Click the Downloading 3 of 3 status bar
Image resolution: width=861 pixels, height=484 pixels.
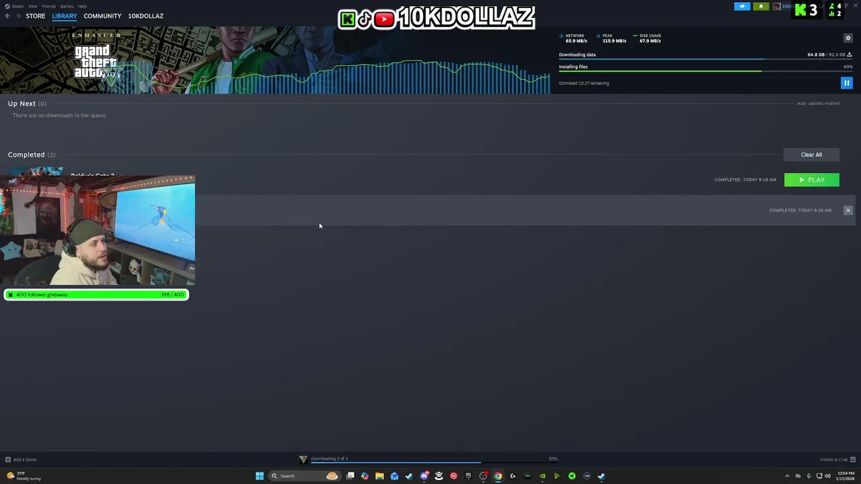428,459
